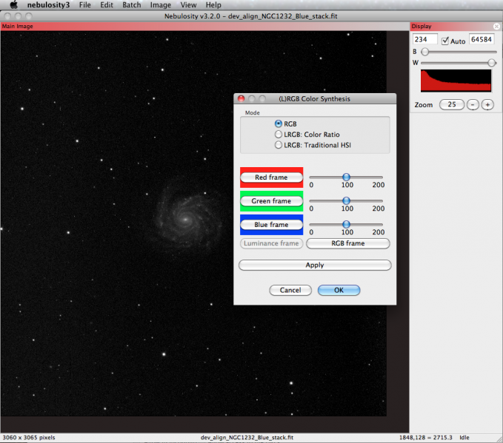The image size is (503, 443).
Task: Cancel the color synthesis dialog
Action: 290,290
